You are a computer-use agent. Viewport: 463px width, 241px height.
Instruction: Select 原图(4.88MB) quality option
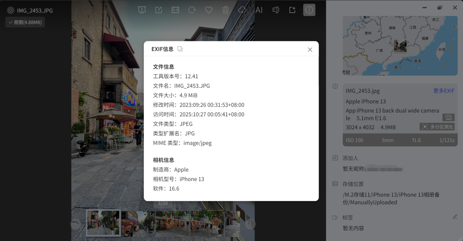pyautogui.click(x=25, y=22)
